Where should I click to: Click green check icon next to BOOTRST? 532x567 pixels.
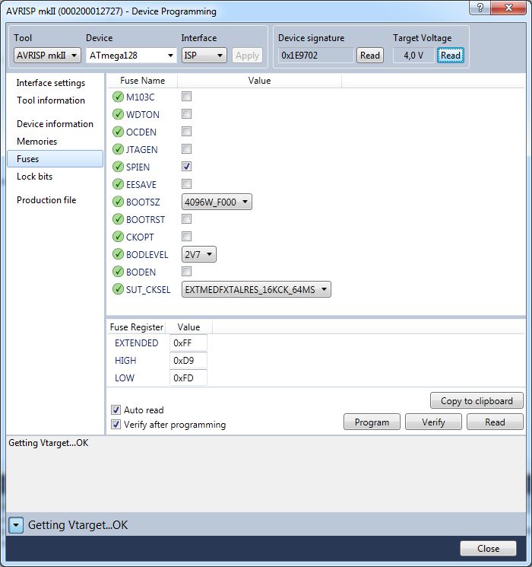118,219
